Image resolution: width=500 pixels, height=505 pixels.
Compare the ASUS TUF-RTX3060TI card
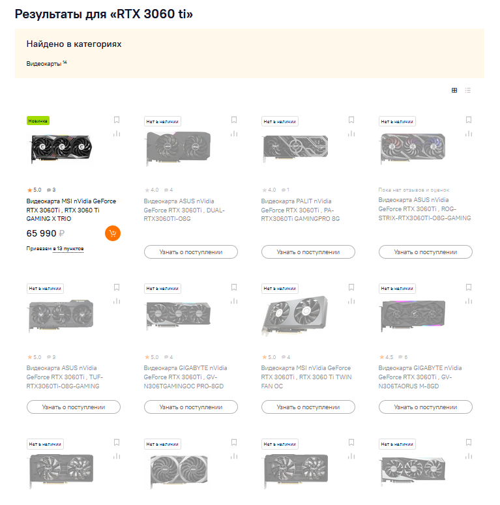(x=117, y=301)
